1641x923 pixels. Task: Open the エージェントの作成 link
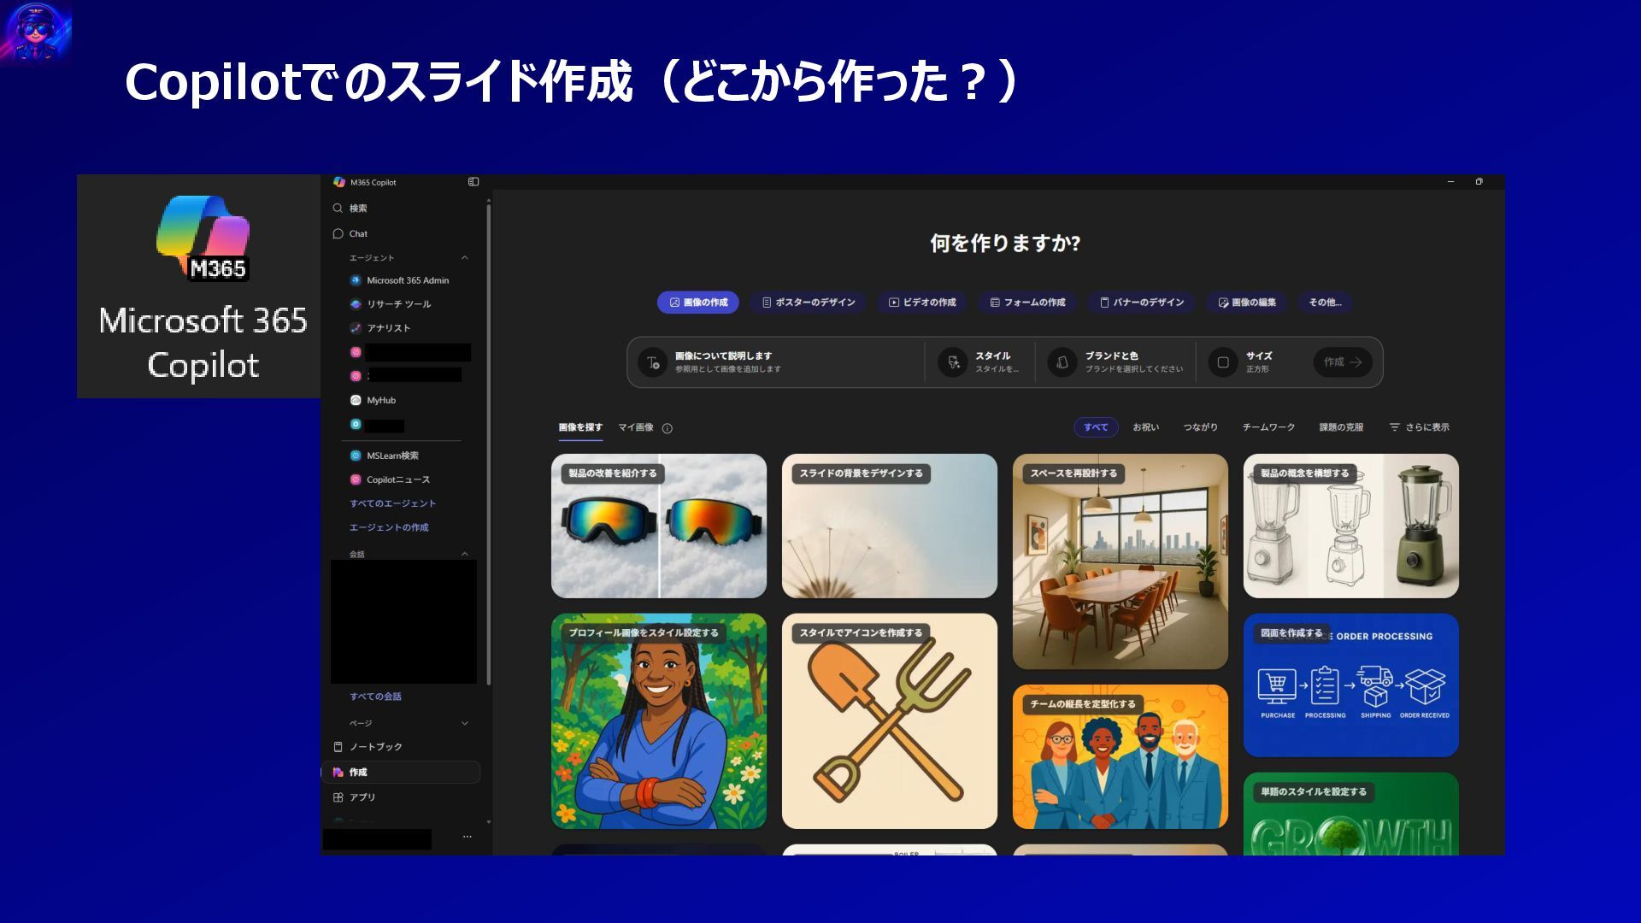tap(389, 527)
